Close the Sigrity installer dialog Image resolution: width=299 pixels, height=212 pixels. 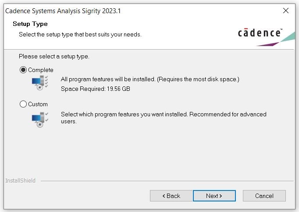(x=286, y=11)
